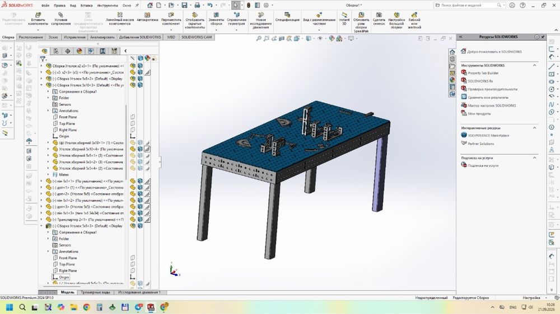560x314 pixels.
Task: Click the Print icon
Action: pos(197,6)
